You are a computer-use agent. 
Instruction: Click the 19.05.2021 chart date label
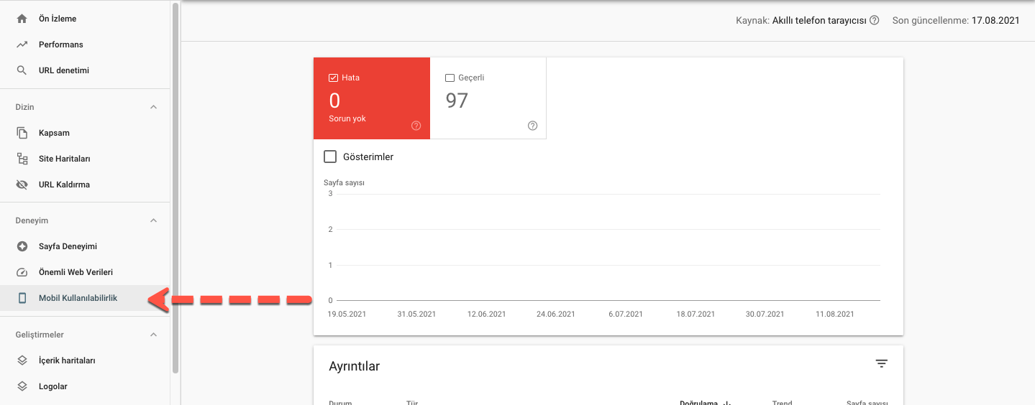[347, 314]
